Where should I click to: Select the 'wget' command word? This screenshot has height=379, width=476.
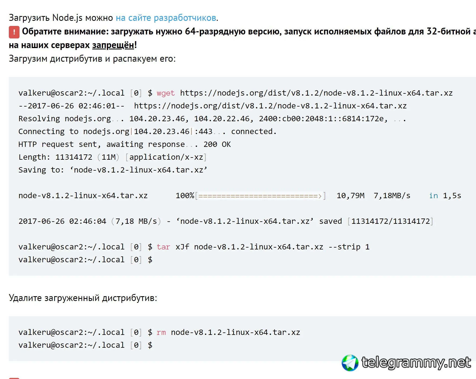tap(166, 93)
